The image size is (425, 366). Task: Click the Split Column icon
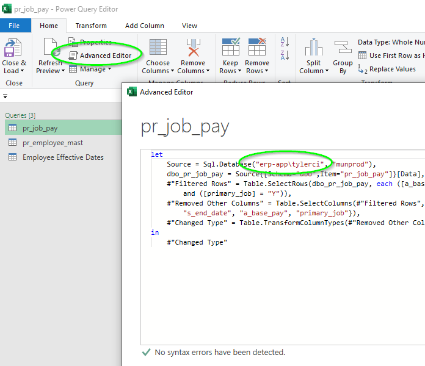314,47
